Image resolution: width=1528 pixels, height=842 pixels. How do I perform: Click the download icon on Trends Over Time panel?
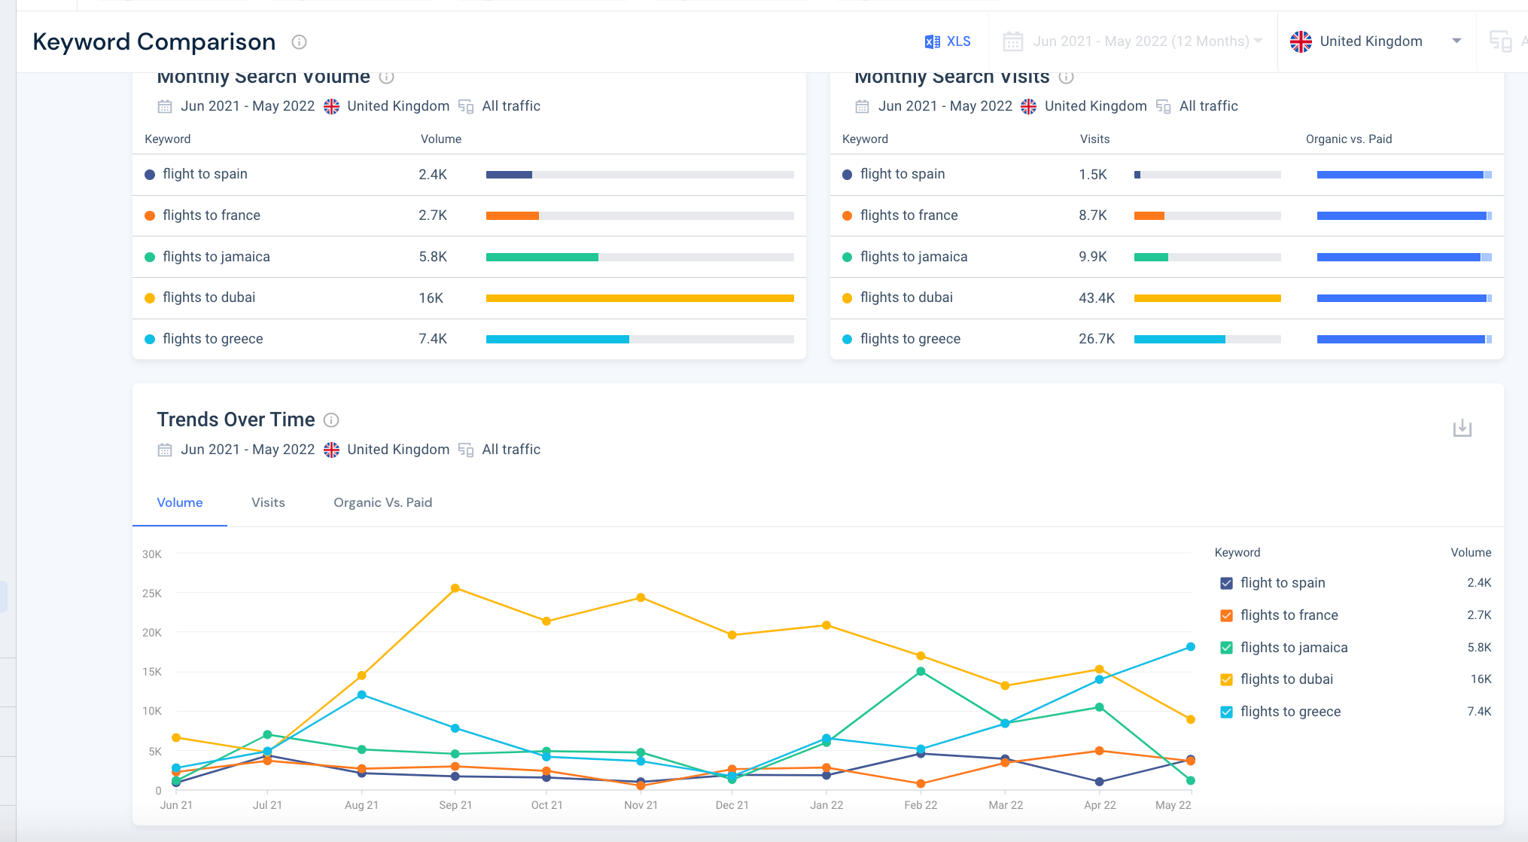pyautogui.click(x=1461, y=428)
